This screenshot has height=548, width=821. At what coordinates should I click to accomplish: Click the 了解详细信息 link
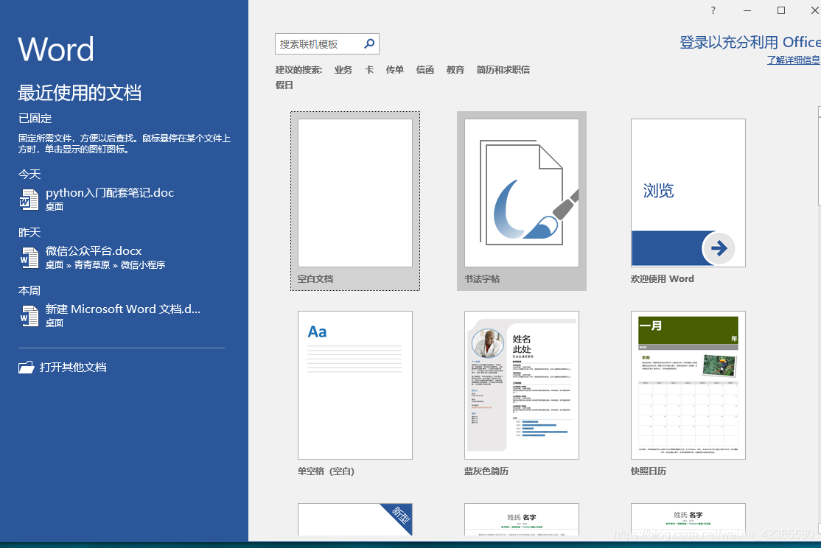click(x=793, y=60)
